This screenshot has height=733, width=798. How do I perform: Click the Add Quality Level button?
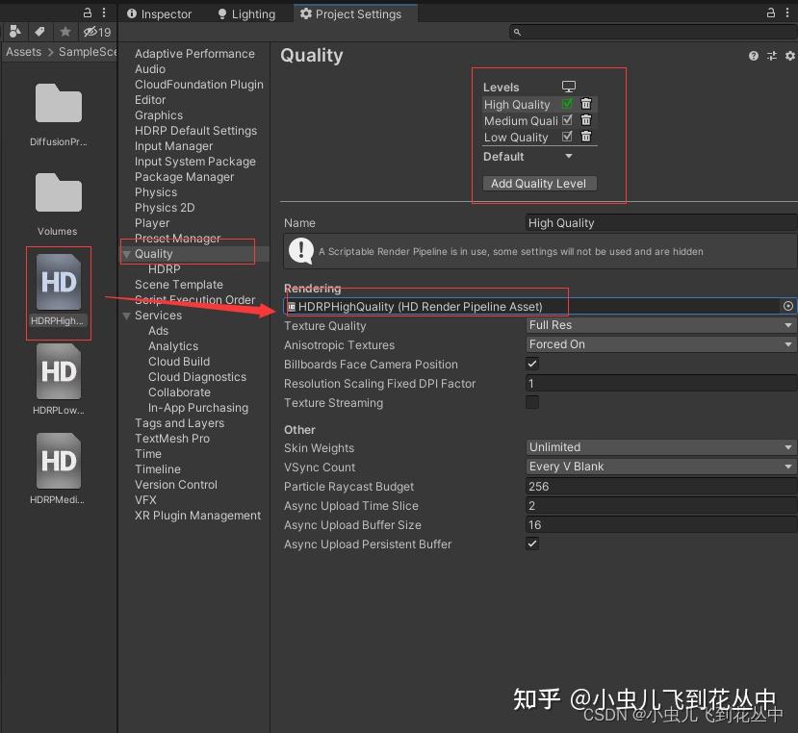click(x=539, y=183)
